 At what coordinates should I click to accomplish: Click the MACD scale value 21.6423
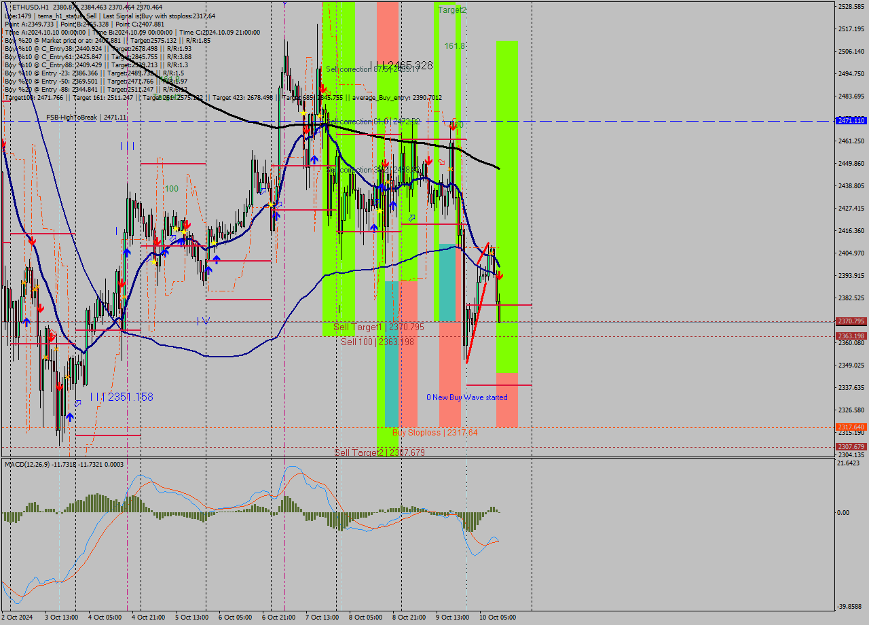coord(850,463)
